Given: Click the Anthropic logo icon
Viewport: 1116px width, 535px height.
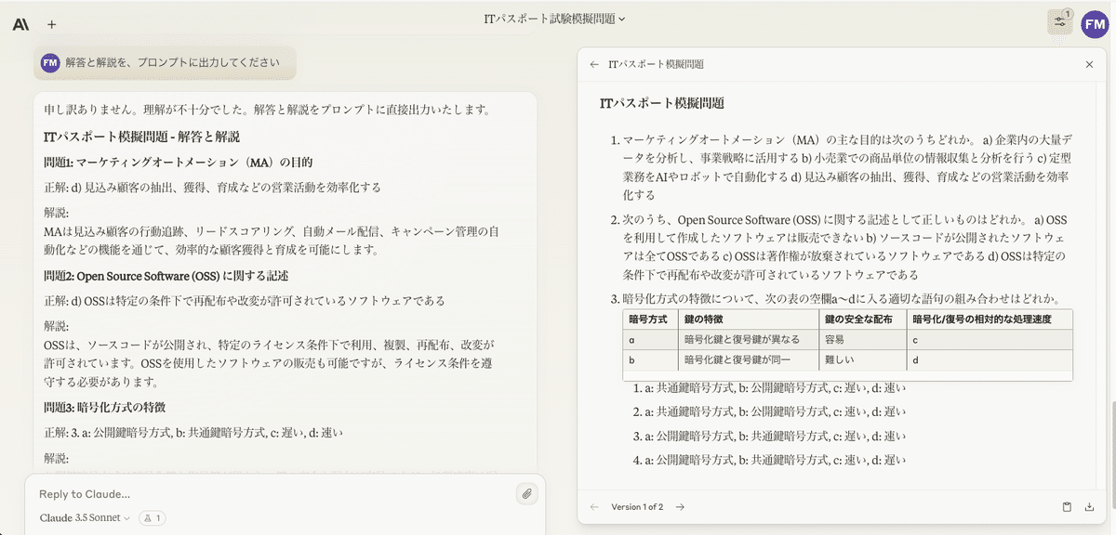Looking at the screenshot, I should pyautogui.click(x=20, y=24).
